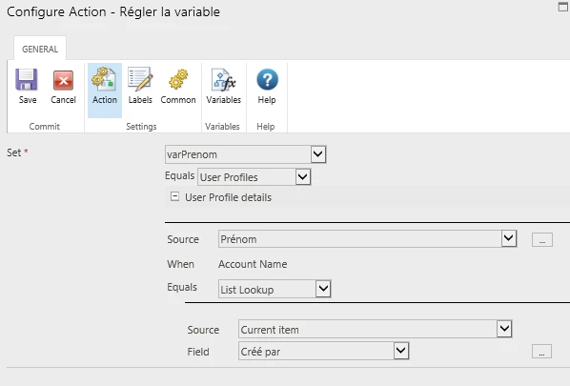Click the User Profile details heading text
The height and width of the screenshot is (386, 570).
229,197
